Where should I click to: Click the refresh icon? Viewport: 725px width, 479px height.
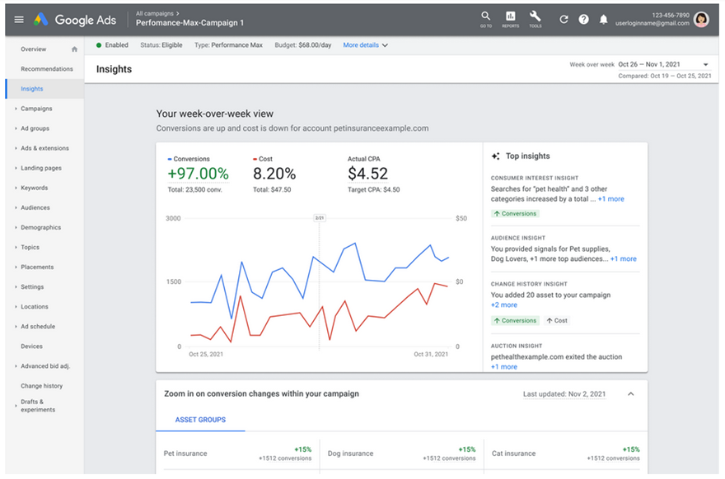tap(564, 19)
